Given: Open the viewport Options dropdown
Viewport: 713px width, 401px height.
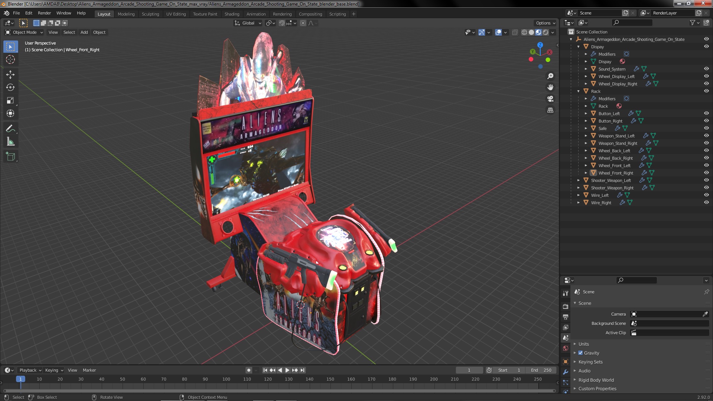Looking at the screenshot, I should 545,23.
